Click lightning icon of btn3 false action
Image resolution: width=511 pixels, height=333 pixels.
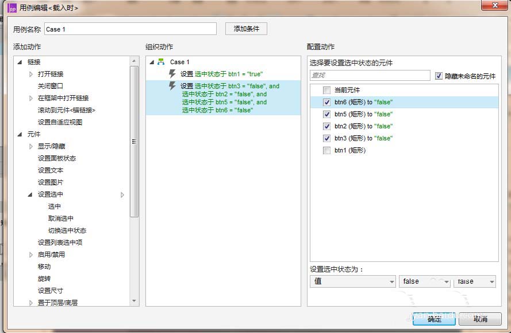pyautogui.click(x=172, y=86)
